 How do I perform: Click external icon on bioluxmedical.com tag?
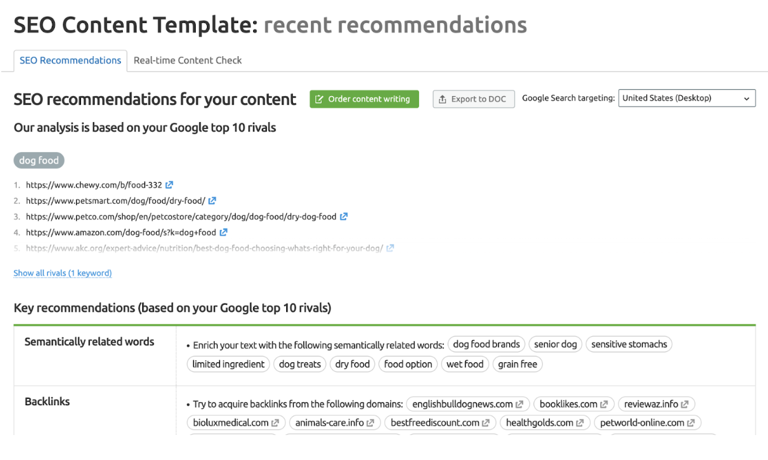275,423
